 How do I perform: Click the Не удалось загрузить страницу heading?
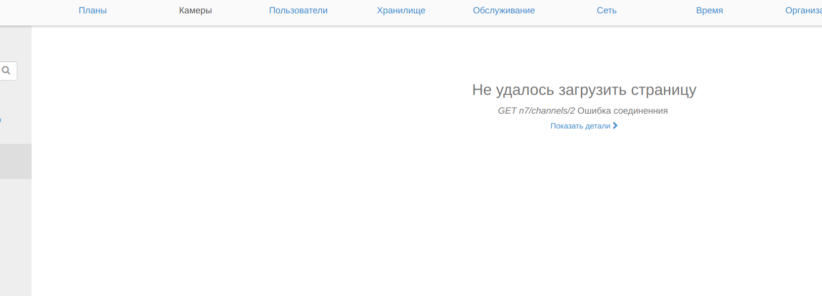click(x=584, y=90)
